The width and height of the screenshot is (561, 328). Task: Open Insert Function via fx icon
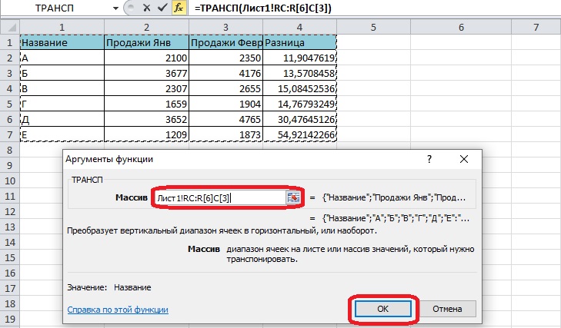(179, 8)
